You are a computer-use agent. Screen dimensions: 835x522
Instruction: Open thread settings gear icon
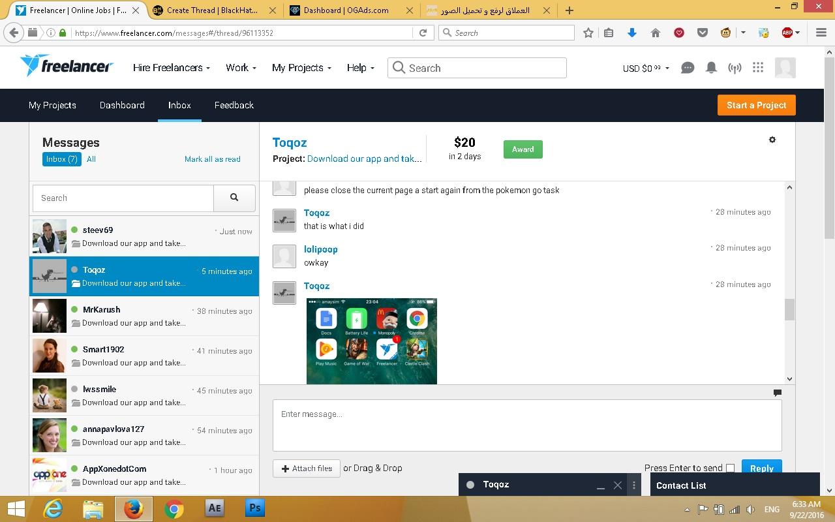coord(772,140)
